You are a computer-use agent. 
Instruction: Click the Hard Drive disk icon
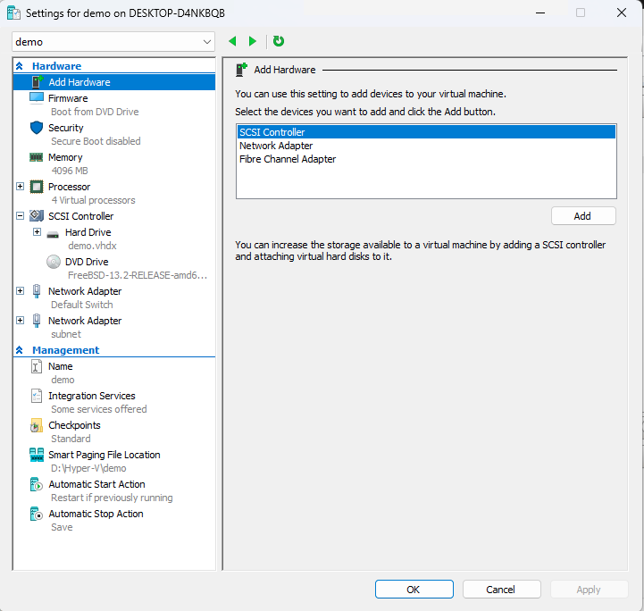coord(53,235)
